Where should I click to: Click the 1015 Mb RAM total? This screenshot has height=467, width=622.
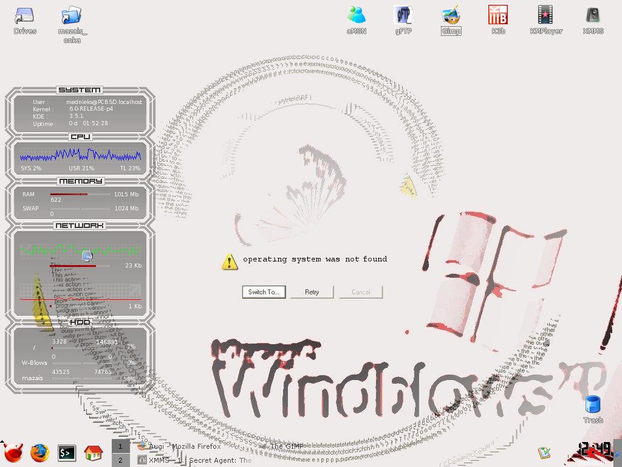pyautogui.click(x=126, y=194)
